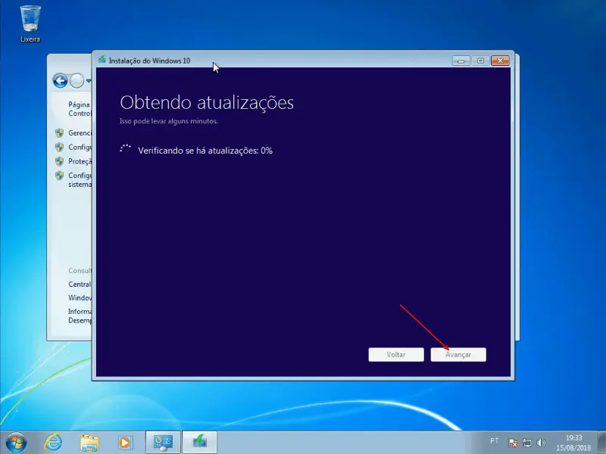Click the Voltar button in setup
This screenshot has height=454, width=606.
click(x=396, y=354)
